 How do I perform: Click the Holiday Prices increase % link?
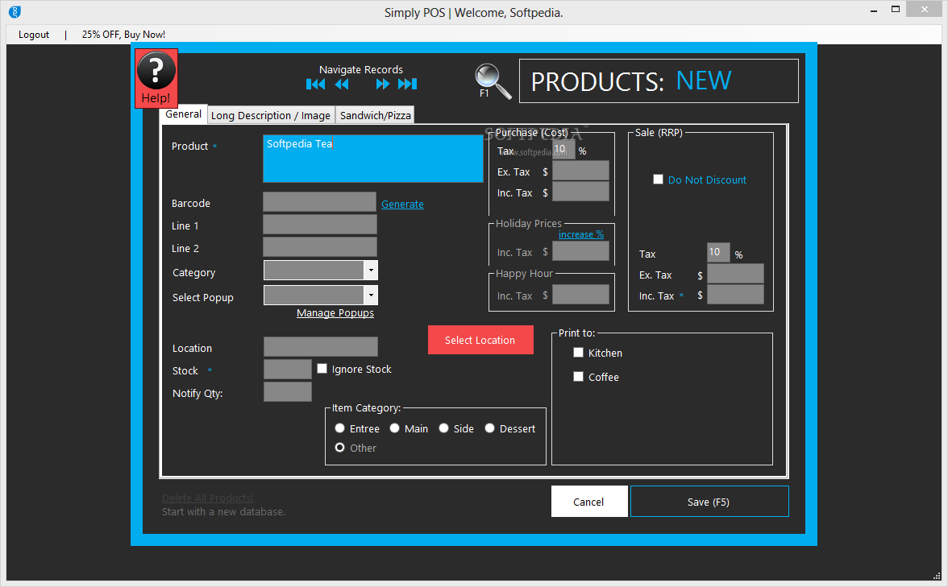click(x=581, y=234)
